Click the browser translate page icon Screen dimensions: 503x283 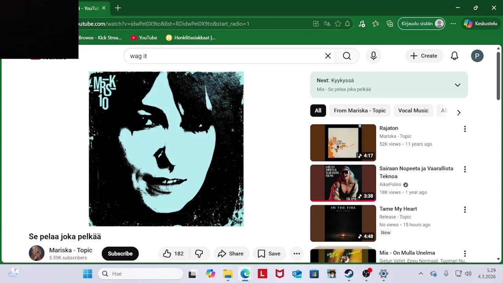(x=327, y=24)
